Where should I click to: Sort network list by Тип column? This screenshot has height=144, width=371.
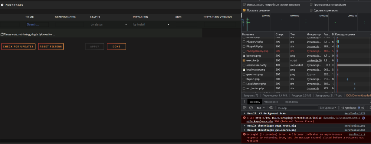coord(298,34)
